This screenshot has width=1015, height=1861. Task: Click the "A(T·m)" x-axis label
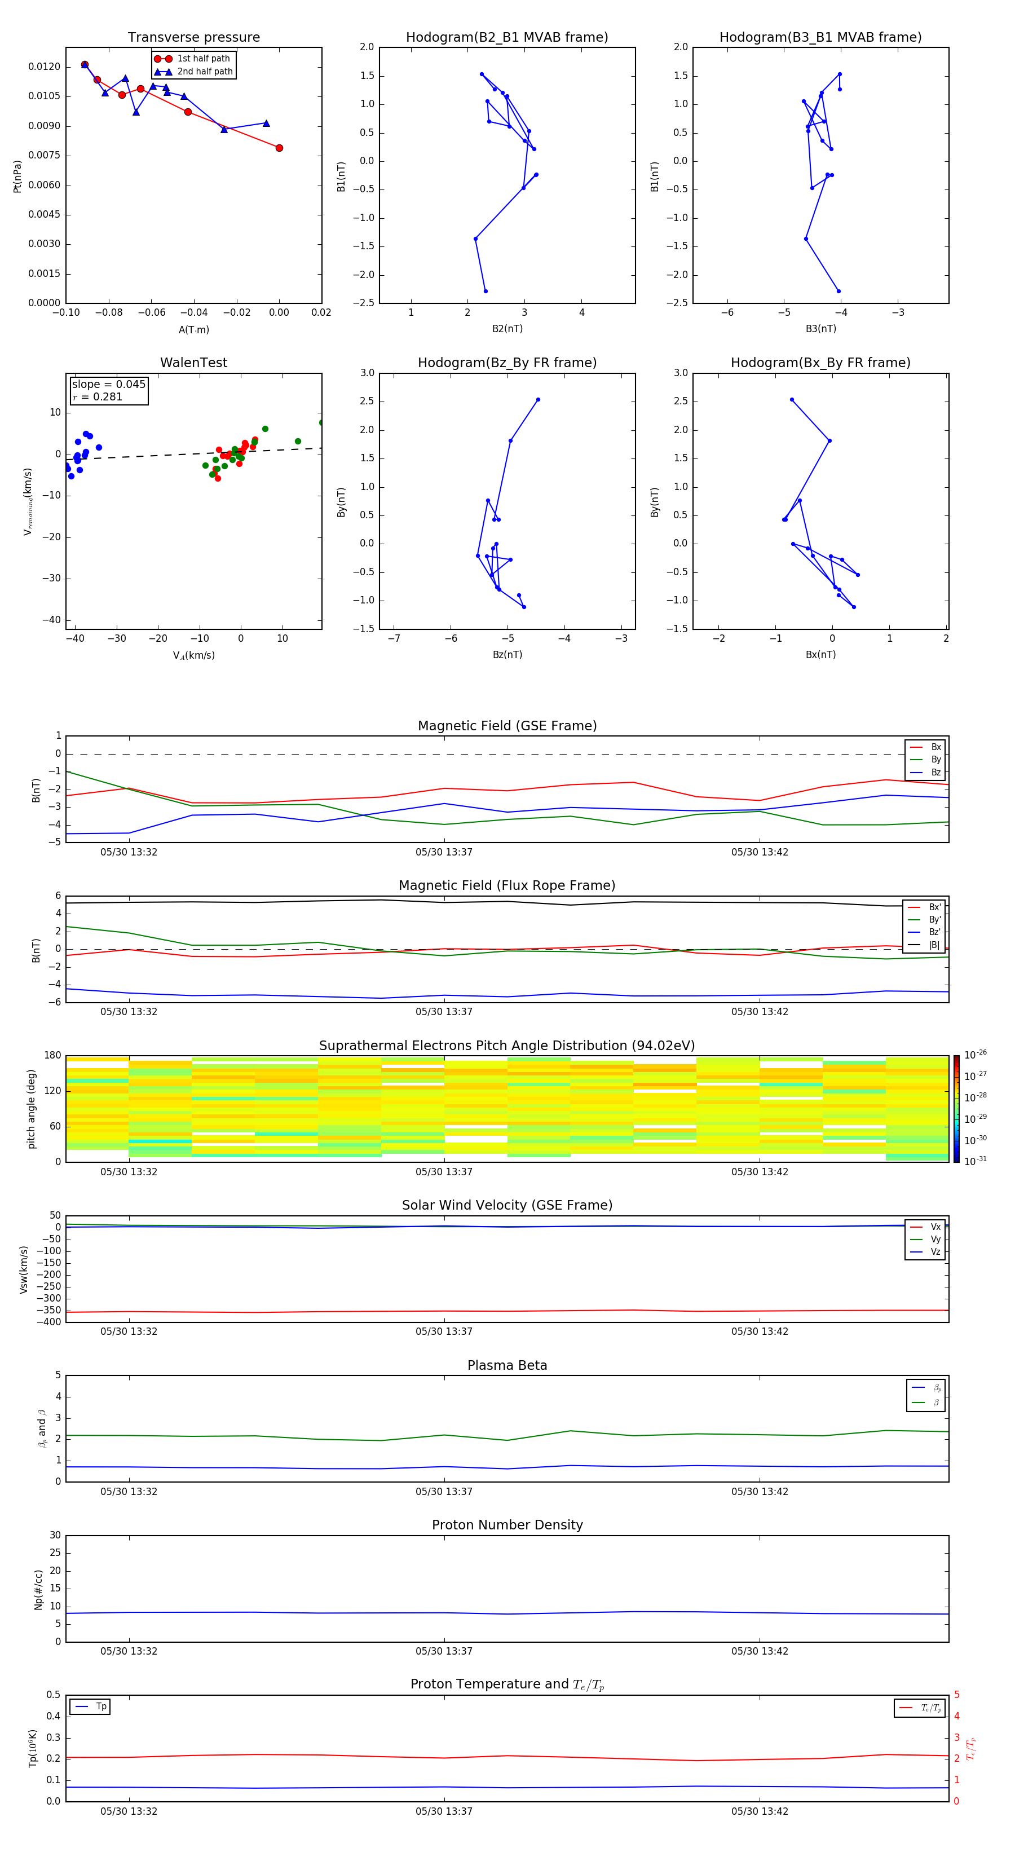pos(193,329)
